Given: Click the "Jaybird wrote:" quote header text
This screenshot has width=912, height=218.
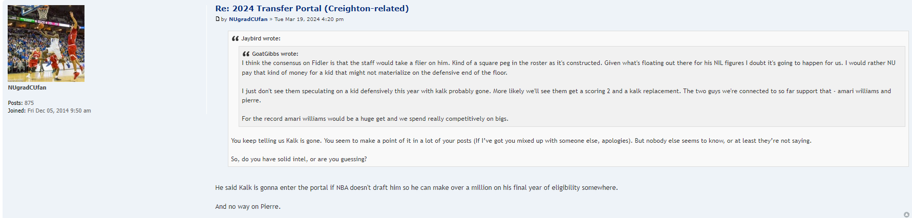Looking at the screenshot, I should click(261, 38).
